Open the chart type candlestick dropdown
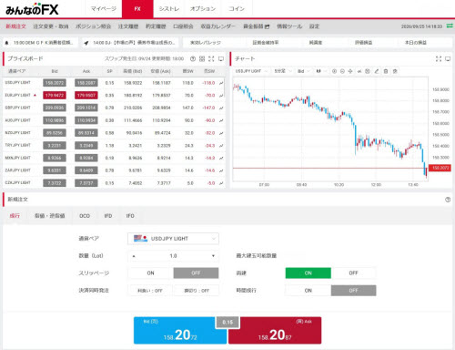Image resolution: width=455 pixels, height=350 pixels. tap(321, 71)
